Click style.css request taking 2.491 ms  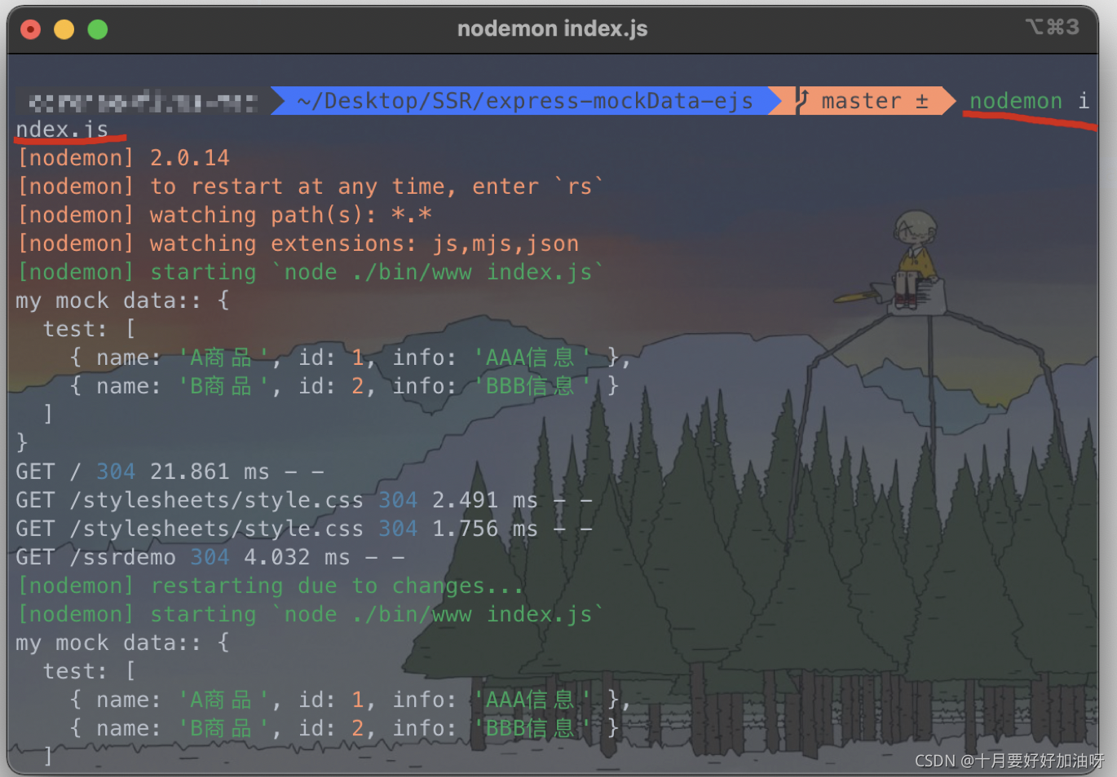[x=304, y=500]
